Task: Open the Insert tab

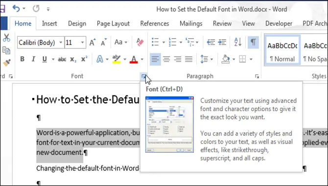Action: coord(49,23)
